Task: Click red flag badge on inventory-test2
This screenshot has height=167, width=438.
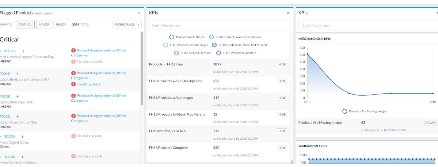Action: pos(73,84)
